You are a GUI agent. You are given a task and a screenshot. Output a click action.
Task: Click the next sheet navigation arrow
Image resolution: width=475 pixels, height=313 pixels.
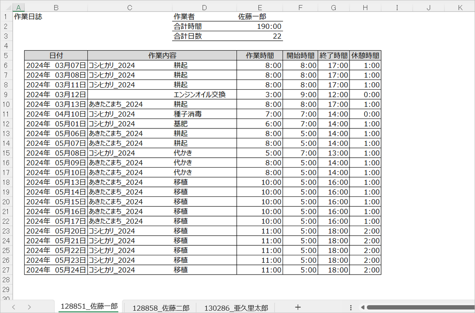pyautogui.click(x=29, y=307)
